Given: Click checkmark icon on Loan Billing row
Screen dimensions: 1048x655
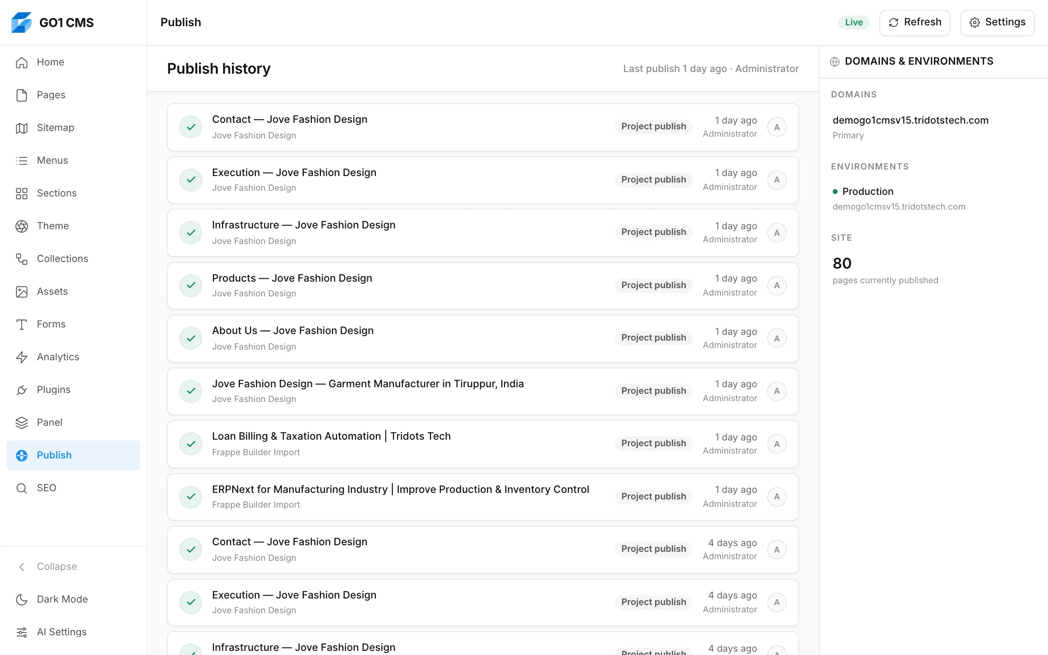Looking at the screenshot, I should pos(191,444).
